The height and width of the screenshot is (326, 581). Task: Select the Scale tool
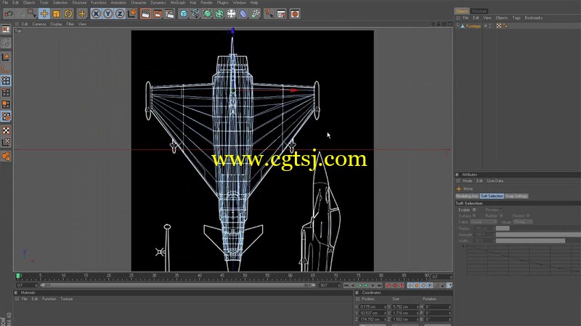coord(57,14)
